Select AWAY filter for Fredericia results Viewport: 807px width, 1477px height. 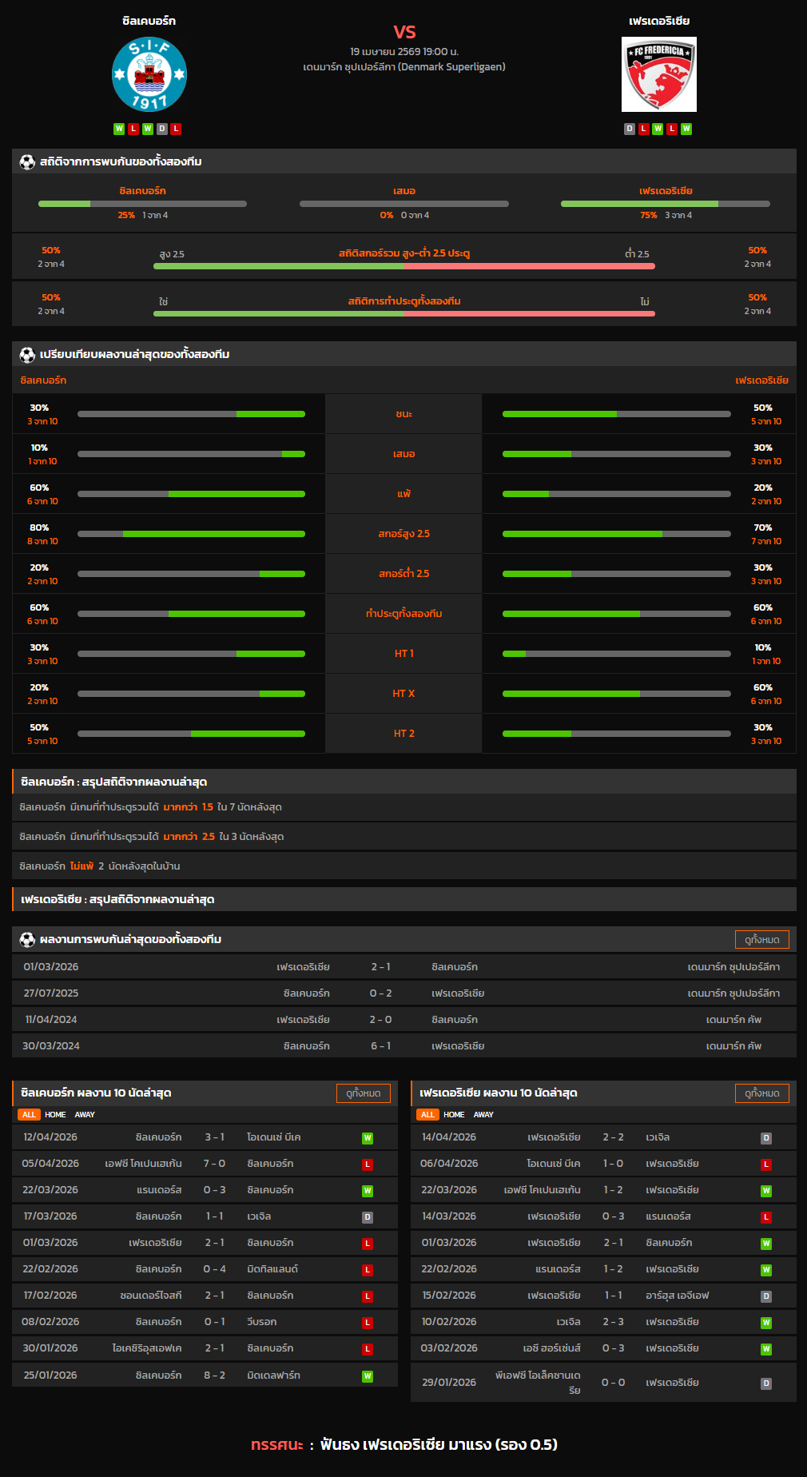(x=483, y=1115)
